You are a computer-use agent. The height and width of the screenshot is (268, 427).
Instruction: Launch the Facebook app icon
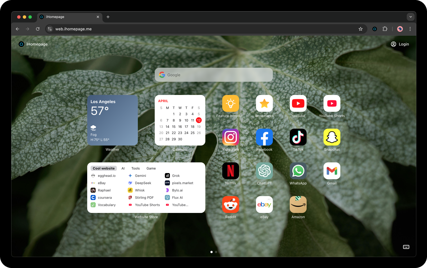point(264,137)
